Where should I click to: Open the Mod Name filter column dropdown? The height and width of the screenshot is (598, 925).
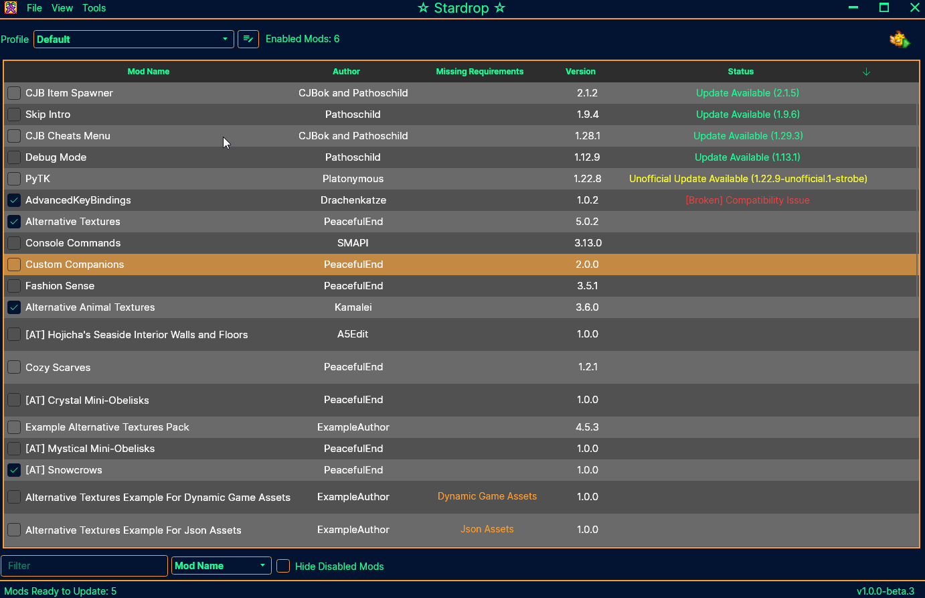[x=222, y=566]
